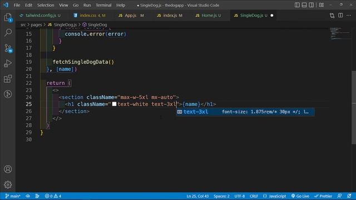Screen dimensions: 356x200
Task: Click the return keyword on line 22
Action: [x=56, y=83]
